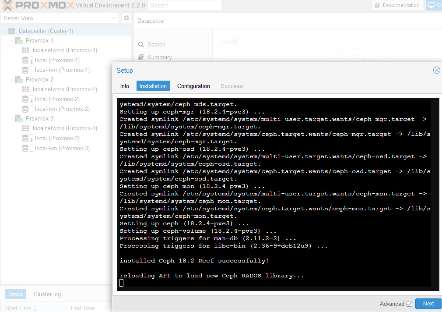Toggle the Advanced checkbox
The image size is (442, 312).
(409, 304)
